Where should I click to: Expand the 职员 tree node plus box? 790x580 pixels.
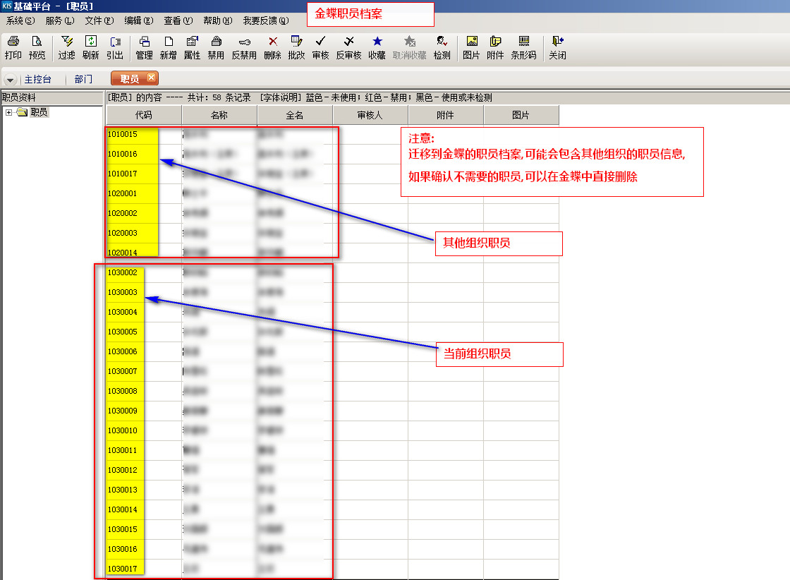(8, 112)
